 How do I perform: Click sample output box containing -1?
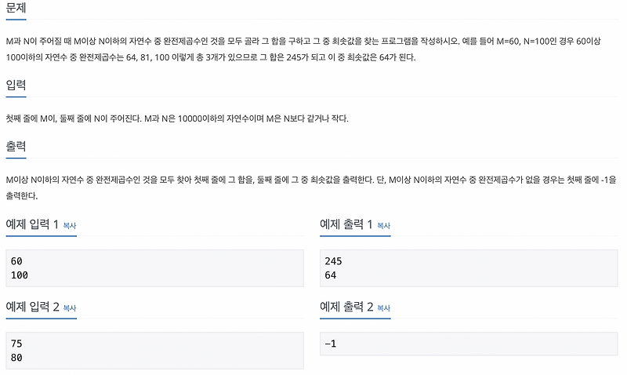469,344
